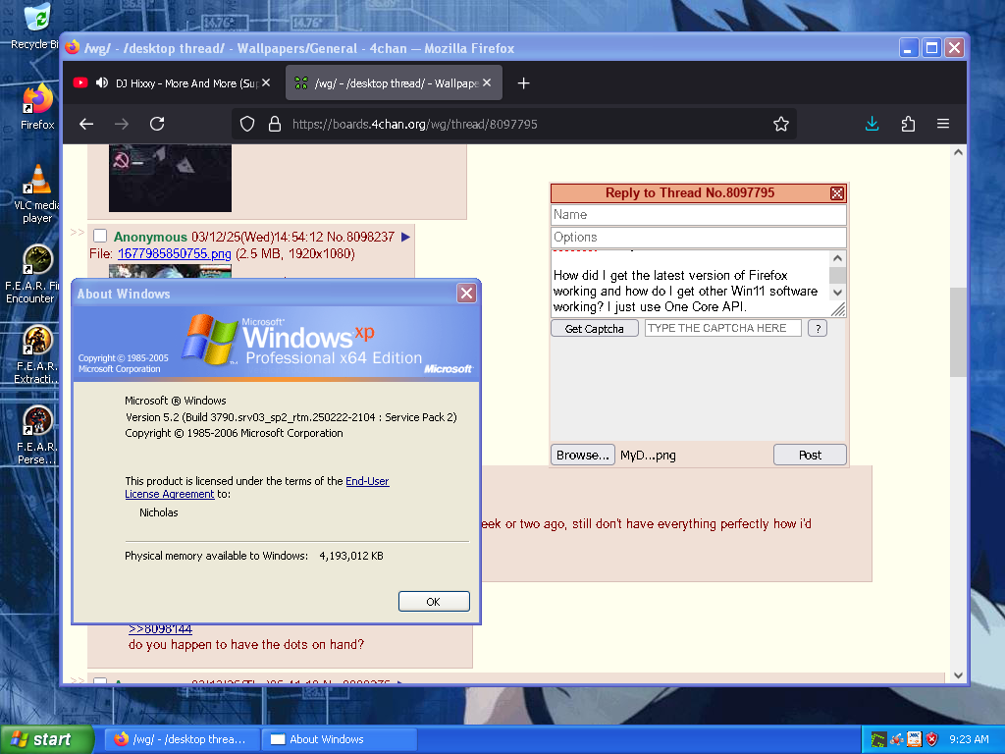Select F.E.A.R. Perseus Mandate desktop icon
The width and height of the screenshot is (1005, 754).
pos(35,435)
